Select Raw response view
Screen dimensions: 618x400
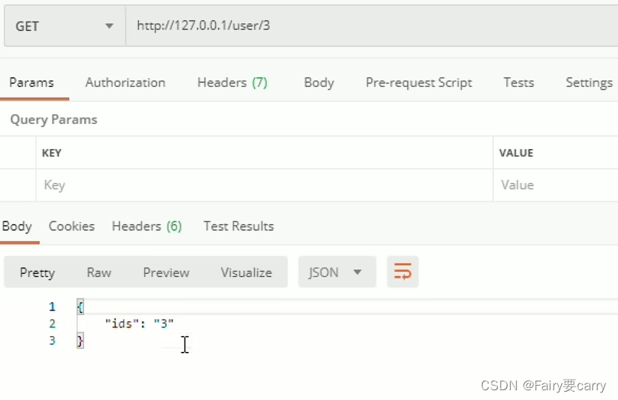point(99,272)
